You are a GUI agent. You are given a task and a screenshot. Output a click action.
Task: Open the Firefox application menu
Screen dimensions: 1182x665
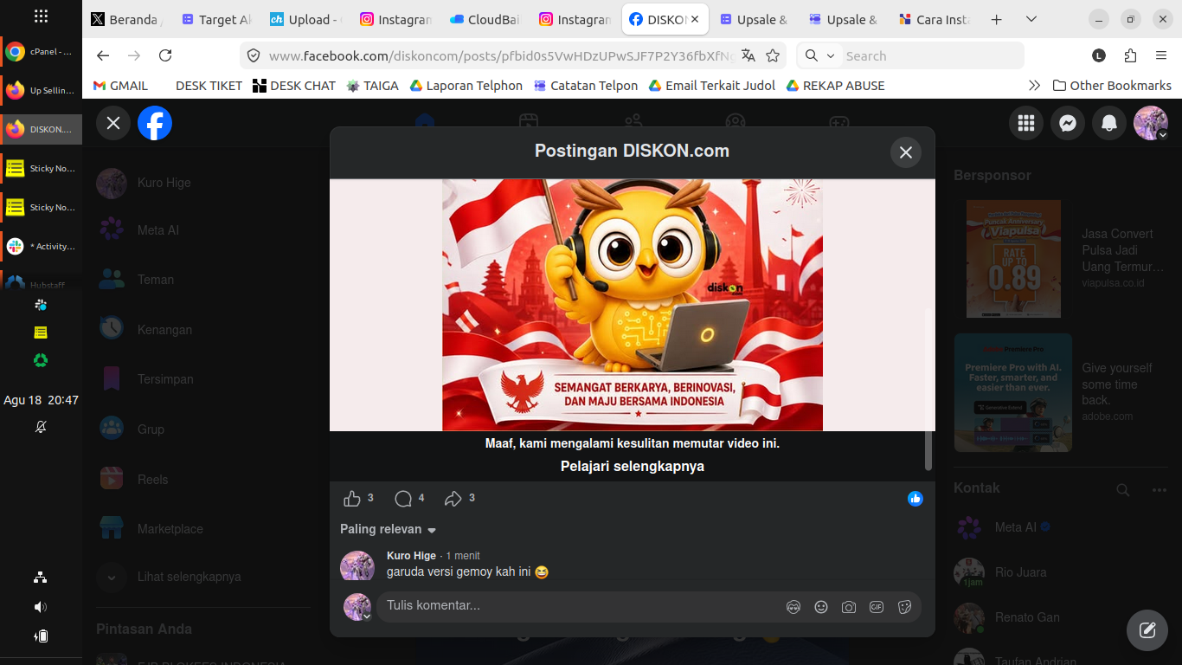1161,55
